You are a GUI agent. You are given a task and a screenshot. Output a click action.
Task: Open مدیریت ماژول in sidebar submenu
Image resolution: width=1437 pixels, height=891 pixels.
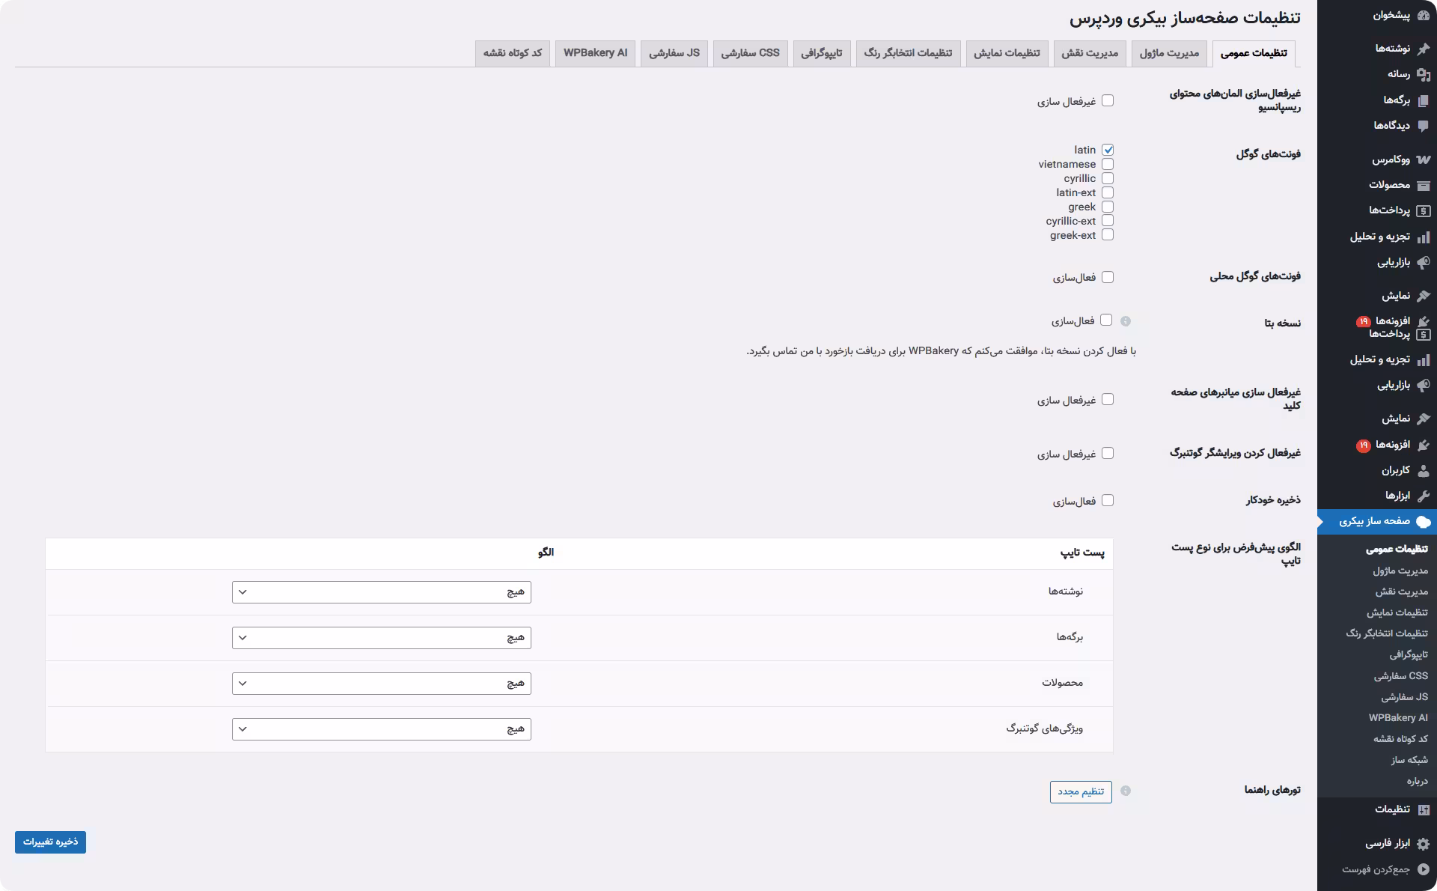[x=1400, y=571]
